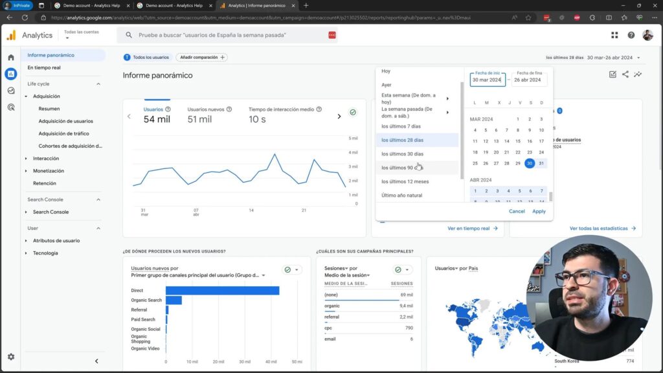Image resolution: width=663 pixels, height=373 pixels.
Task: Open the Admin settings gear
Action: point(11,357)
